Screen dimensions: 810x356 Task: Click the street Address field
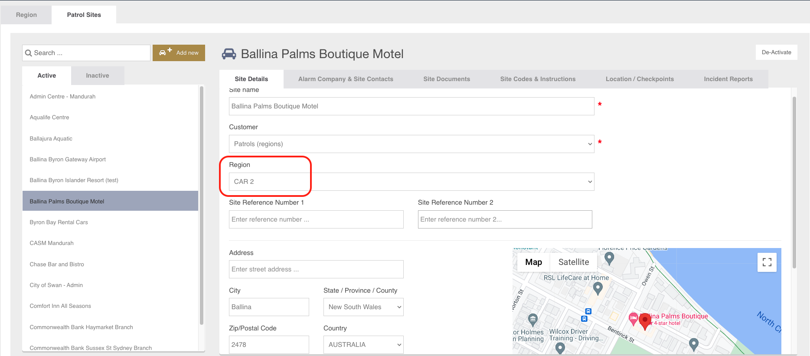[x=316, y=269]
